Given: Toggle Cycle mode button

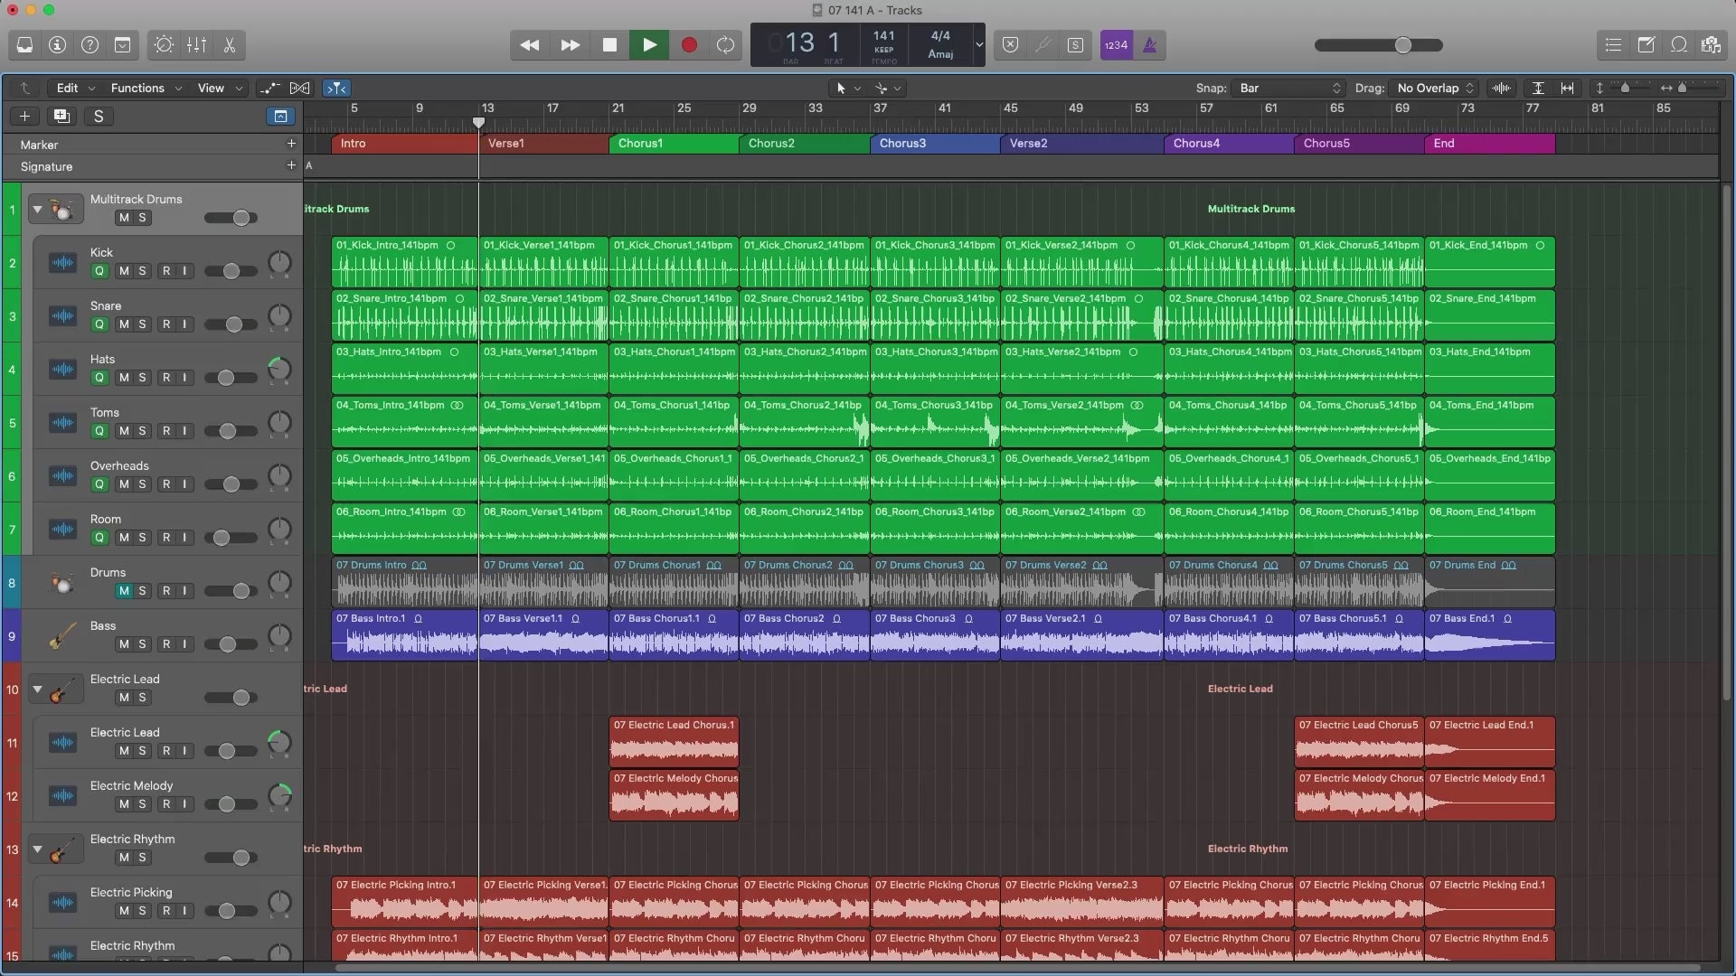Looking at the screenshot, I should 725,44.
